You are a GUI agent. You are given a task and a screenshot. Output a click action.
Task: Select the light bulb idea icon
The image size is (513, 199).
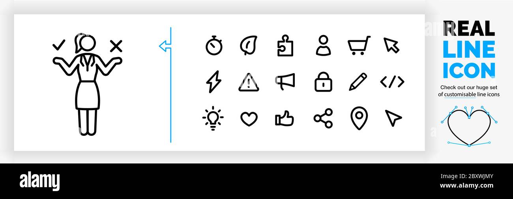(x=213, y=118)
